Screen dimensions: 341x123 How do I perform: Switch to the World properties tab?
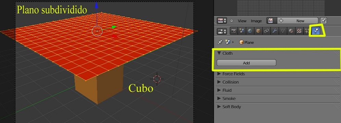250,31
